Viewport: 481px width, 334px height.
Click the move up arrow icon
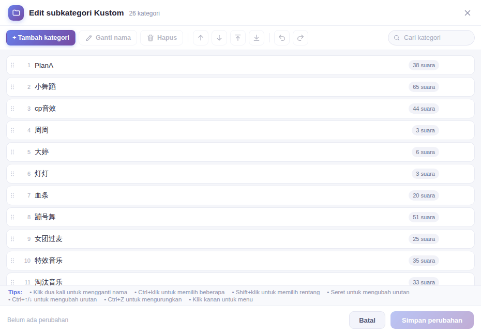point(201,38)
